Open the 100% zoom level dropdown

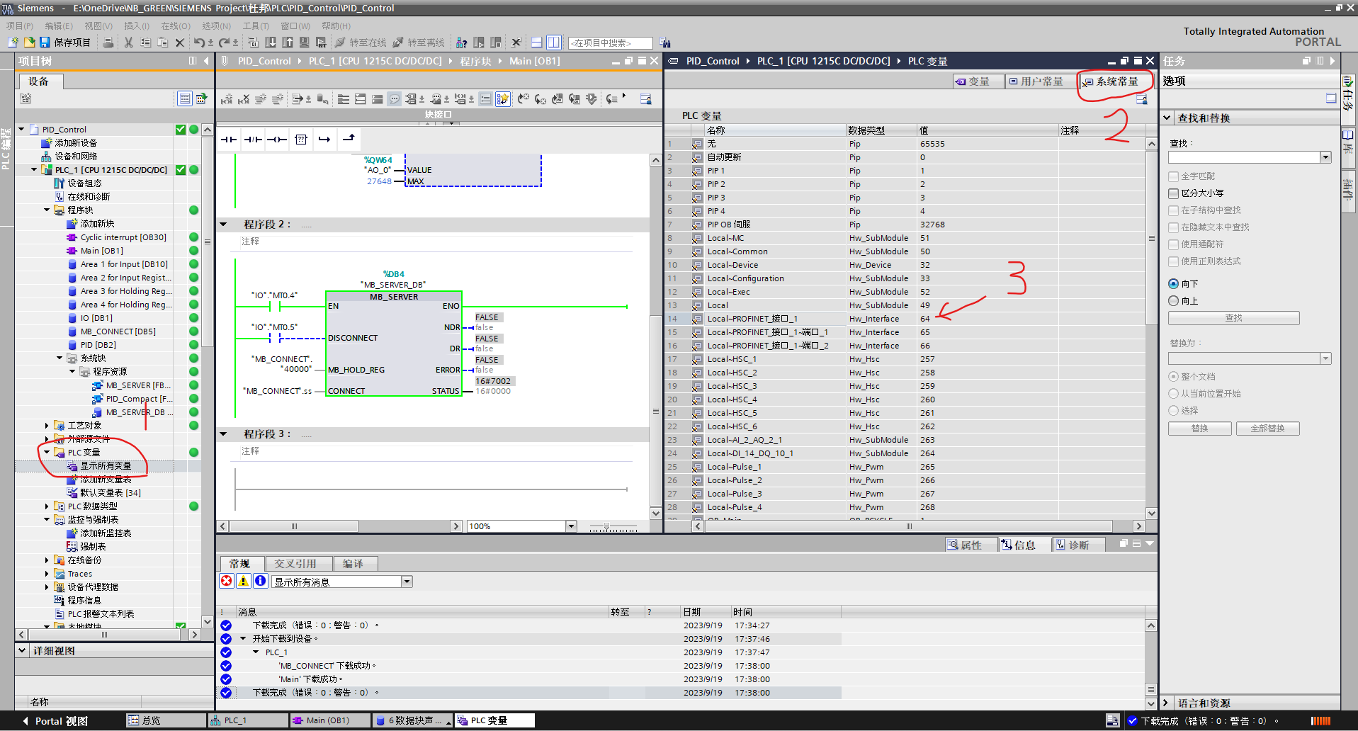click(x=571, y=526)
